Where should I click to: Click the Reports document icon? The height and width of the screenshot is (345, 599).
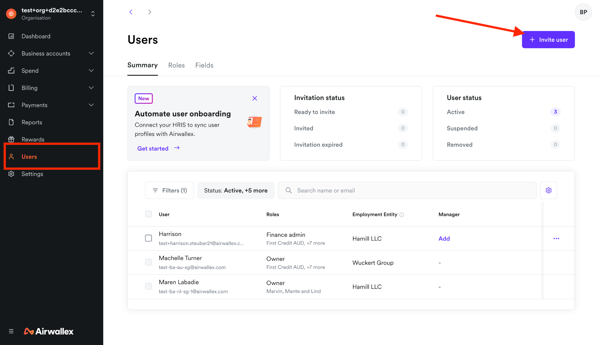pyautogui.click(x=11, y=122)
